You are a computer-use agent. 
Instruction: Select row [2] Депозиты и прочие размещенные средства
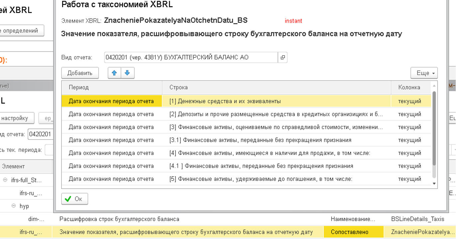(x=276, y=114)
